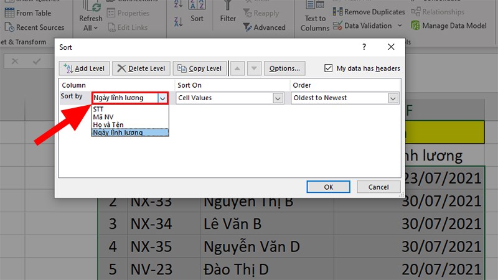The image size is (498, 280).
Task: Click Relationships in the ribbon
Action: click(438, 12)
